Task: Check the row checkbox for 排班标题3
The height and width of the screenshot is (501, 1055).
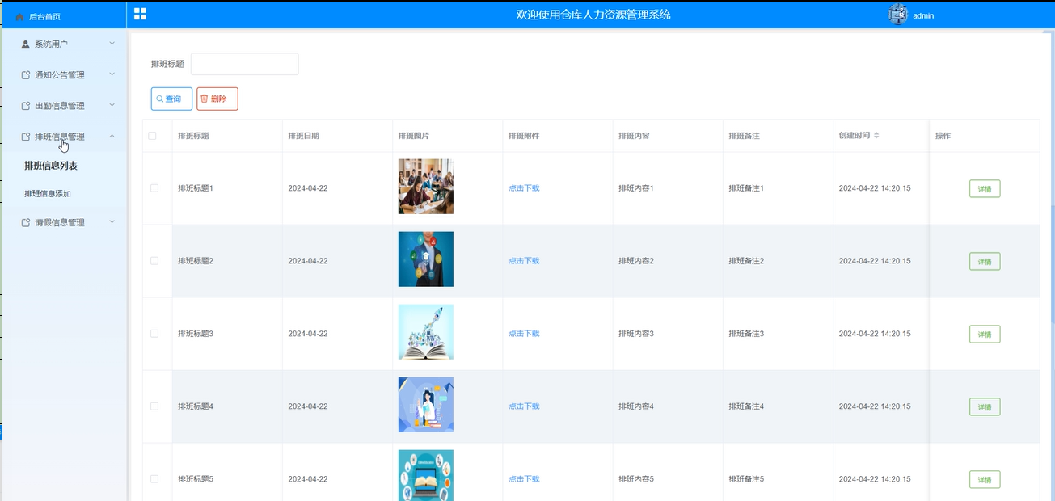Action: [154, 334]
